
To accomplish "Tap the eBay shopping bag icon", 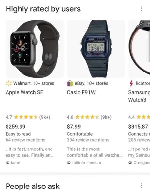I will 70,83.
